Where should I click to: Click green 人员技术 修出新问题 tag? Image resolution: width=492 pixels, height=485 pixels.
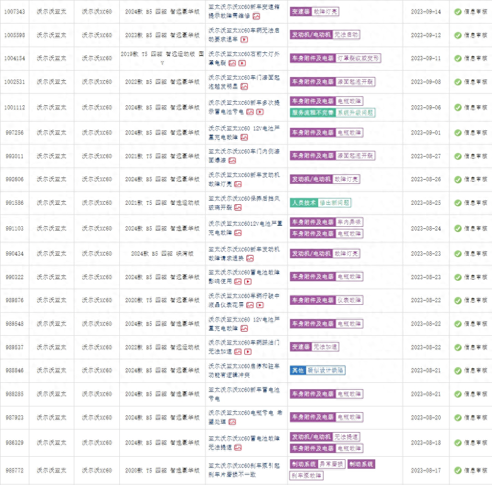coord(320,203)
